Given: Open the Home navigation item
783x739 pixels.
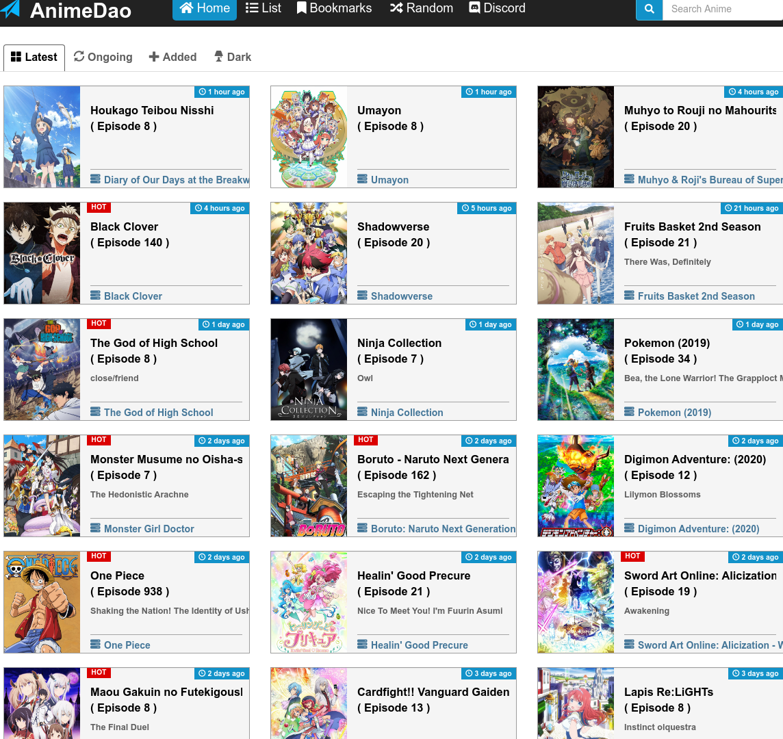Looking at the screenshot, I should [205, 8].
